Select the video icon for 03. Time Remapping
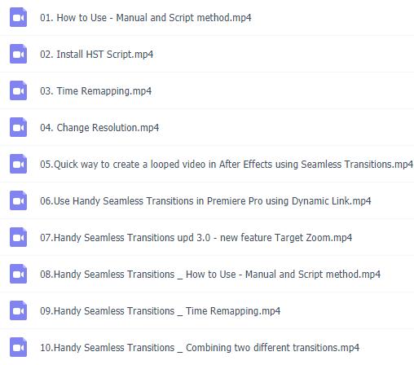414x365 pixels. coord(18,90)
